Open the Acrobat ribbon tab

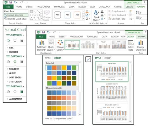[x=118, y=7]
